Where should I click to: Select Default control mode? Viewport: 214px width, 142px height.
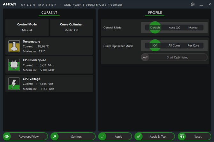click(x=155, y=28)
